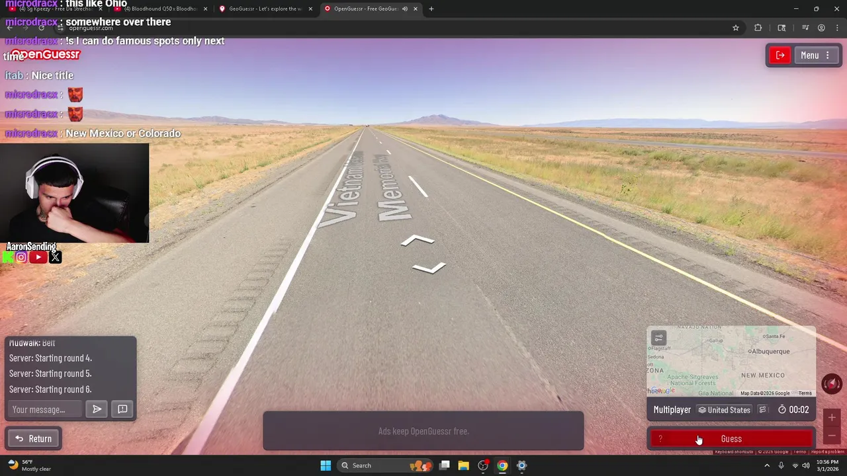Click the Return button
The width and height of the screenshot is (847, 476).
34,439
